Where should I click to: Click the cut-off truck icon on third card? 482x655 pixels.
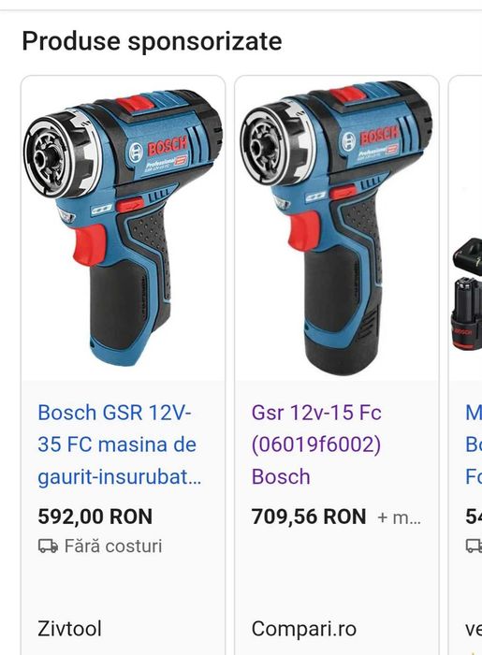tap(475, 546)
